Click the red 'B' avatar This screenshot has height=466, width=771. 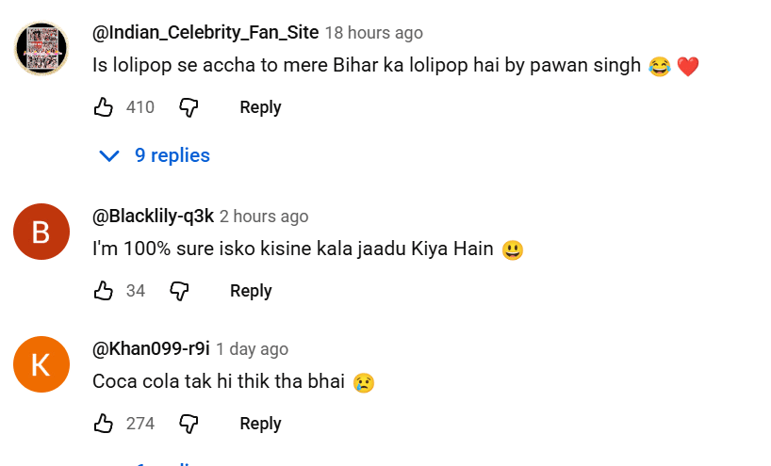pyautogui.click(x=41, y=232)
